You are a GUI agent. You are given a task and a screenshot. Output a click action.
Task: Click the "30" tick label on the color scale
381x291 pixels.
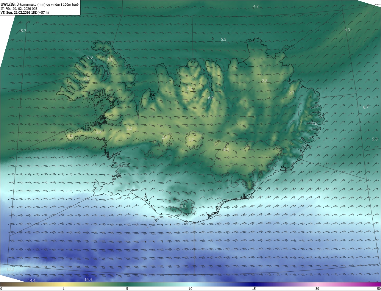point(317,289)
